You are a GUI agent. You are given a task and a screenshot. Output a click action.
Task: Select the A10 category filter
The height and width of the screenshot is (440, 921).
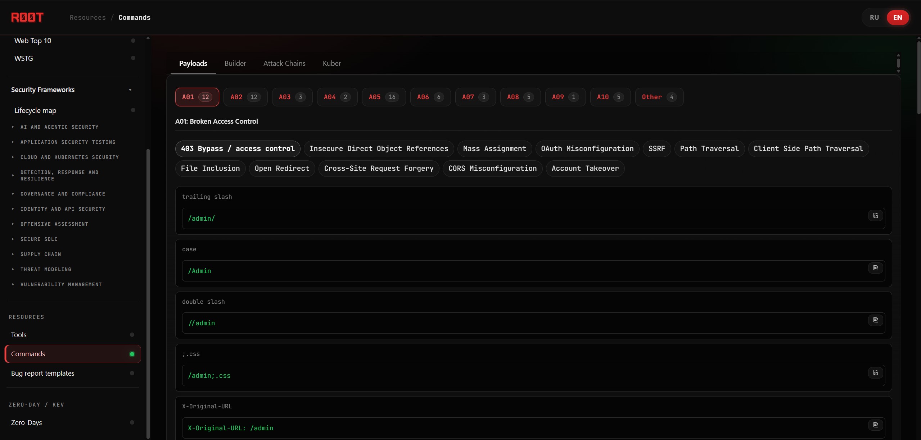click(x=610, y=97)
